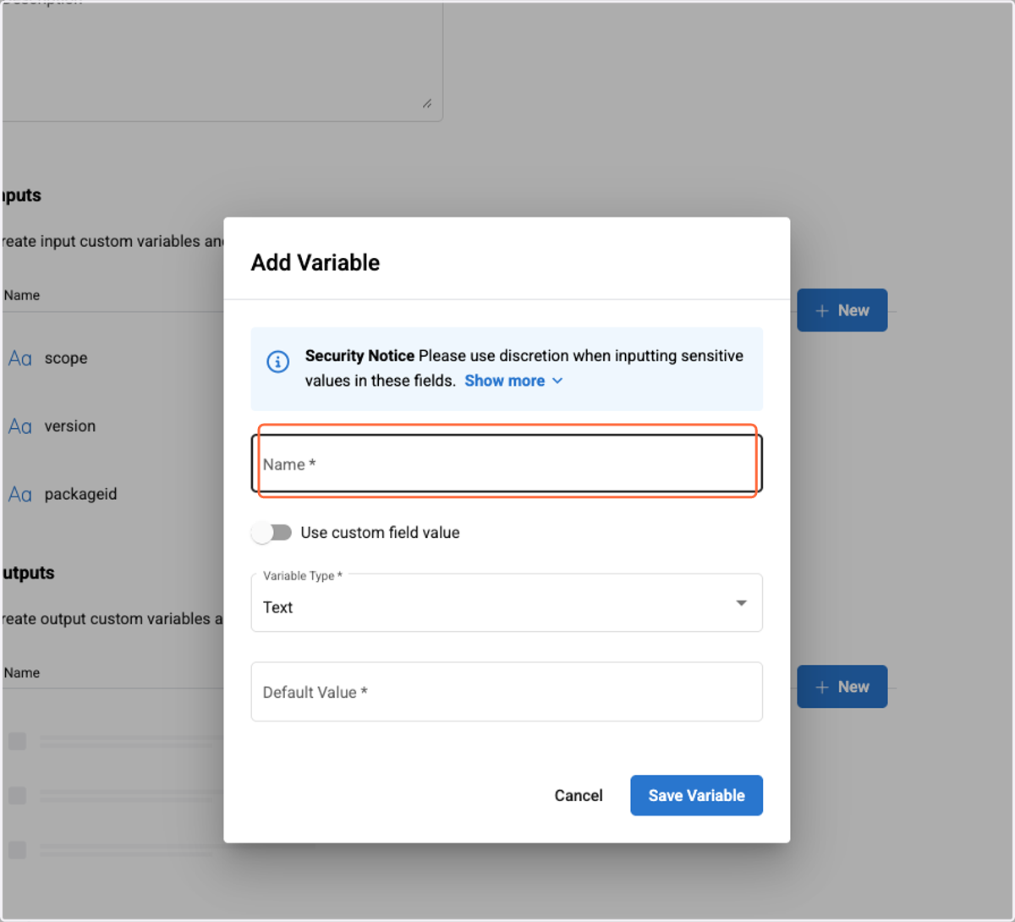Select the packageid variable row
Screen dimensions: 1015x922
coord(113,494)
